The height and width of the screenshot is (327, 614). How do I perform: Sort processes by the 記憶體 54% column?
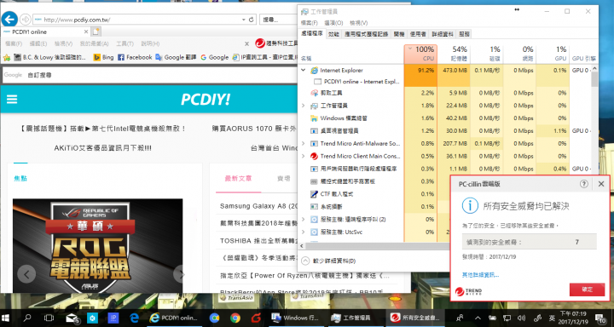tap(454, 54)
